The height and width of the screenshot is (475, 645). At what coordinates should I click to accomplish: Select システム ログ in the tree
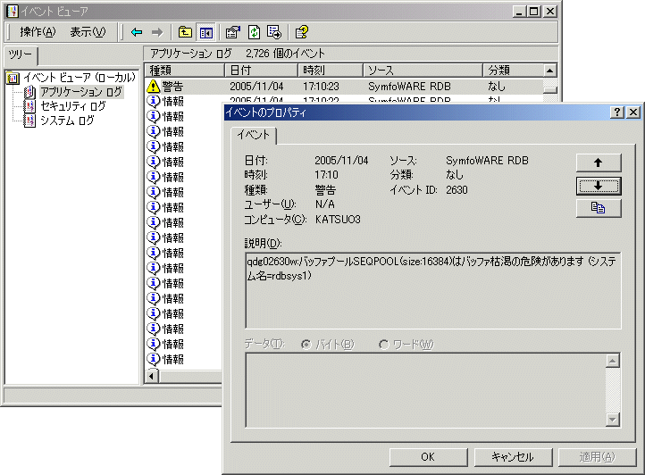[x=67, y=121]
